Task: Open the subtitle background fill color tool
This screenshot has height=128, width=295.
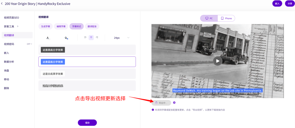Action: 66,38
